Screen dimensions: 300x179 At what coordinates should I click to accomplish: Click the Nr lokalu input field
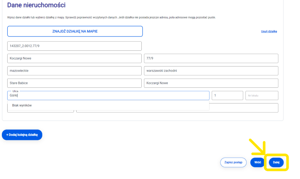(262, 96)
